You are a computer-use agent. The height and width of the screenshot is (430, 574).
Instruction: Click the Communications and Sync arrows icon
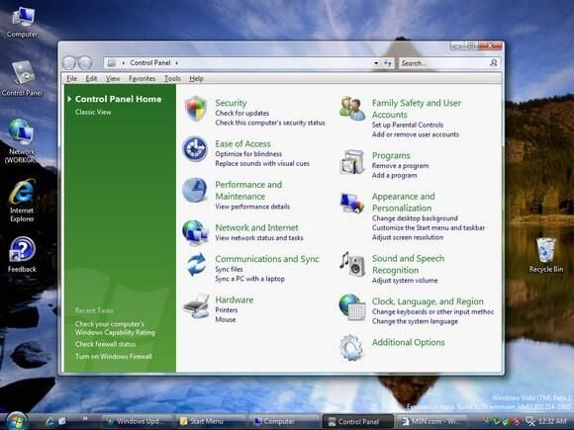pos(197,264)
